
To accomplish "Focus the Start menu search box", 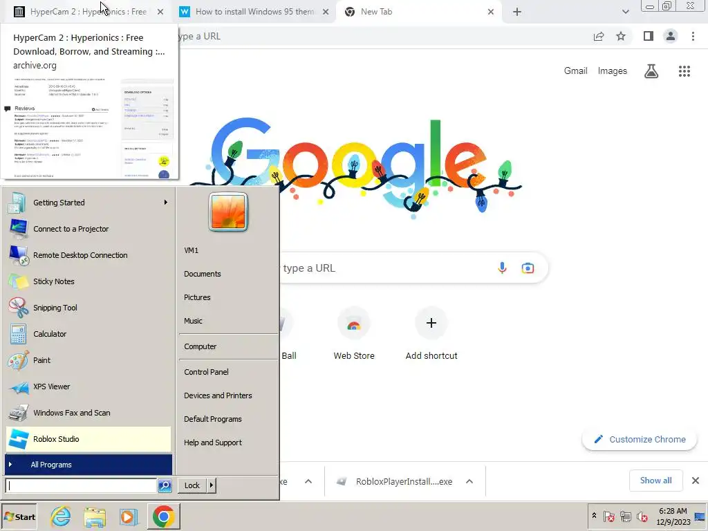I will coord(82,485).
